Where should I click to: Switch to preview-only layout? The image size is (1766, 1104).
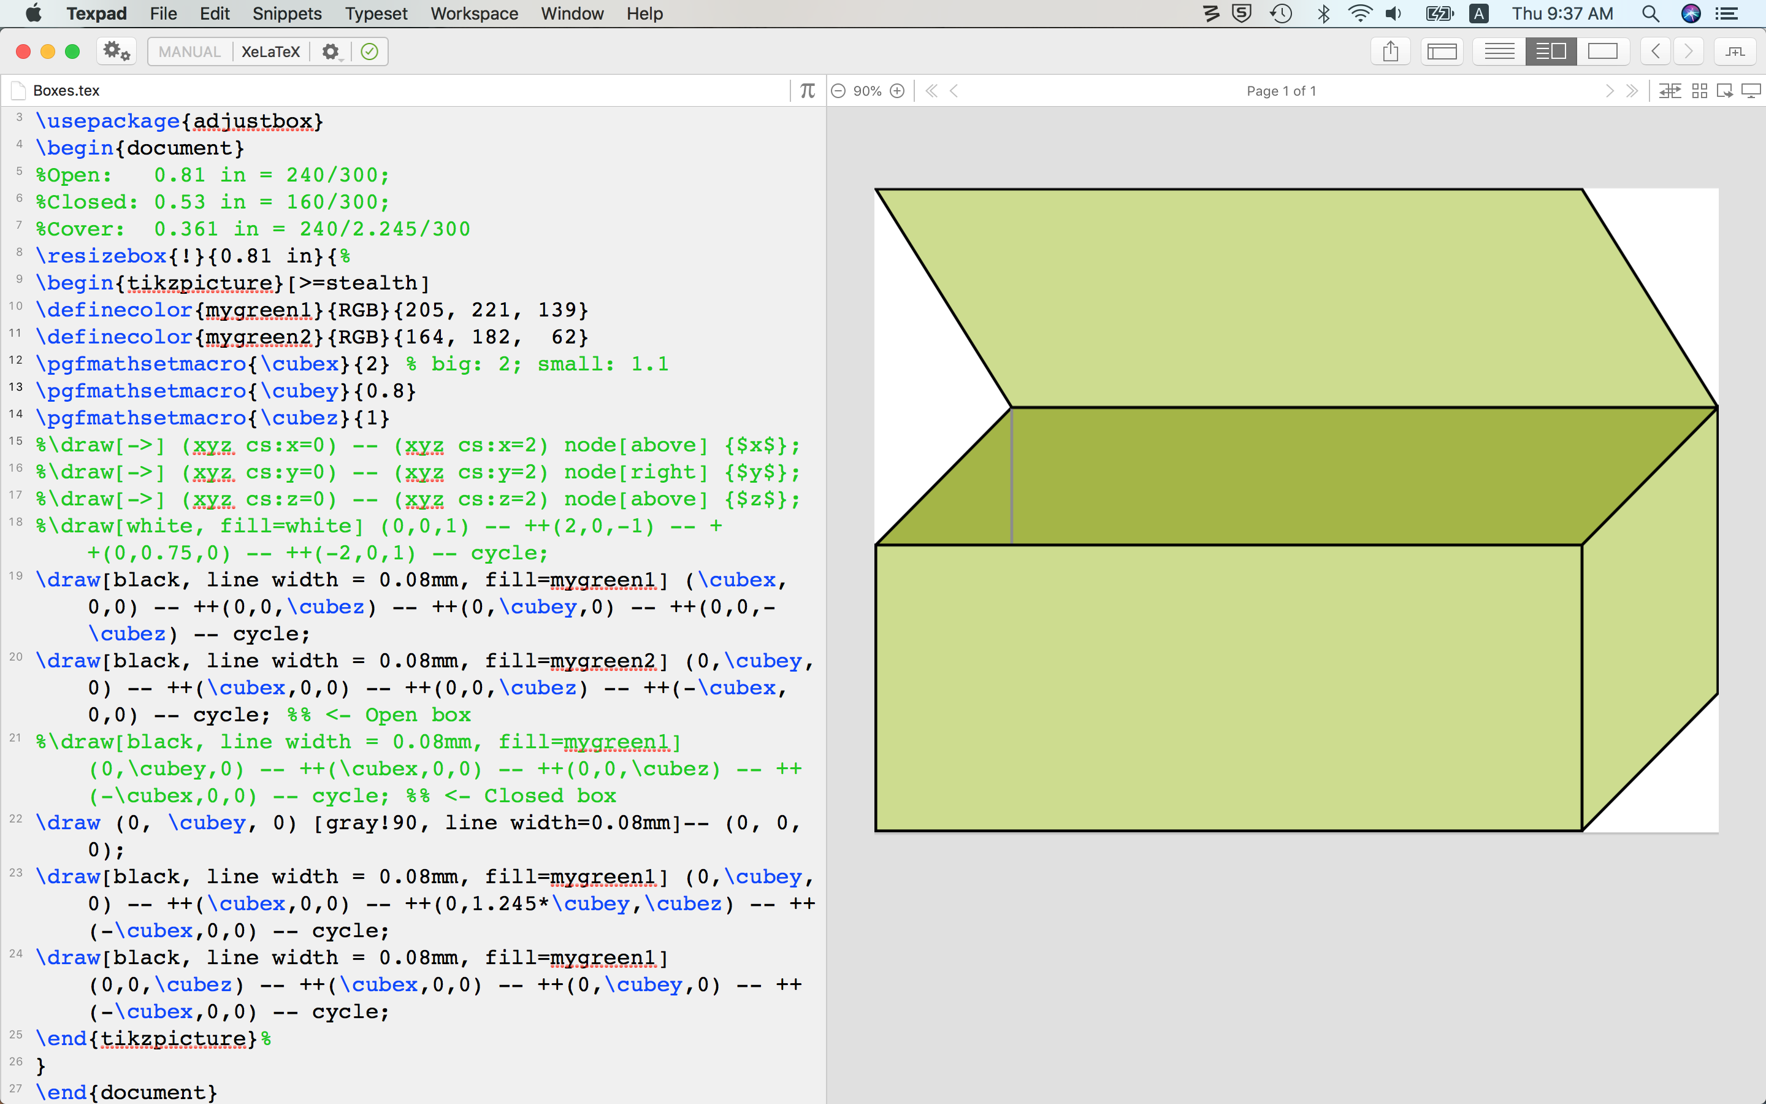(1602, 51)
